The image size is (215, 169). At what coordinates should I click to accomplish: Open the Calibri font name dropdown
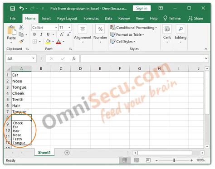pos(56,28)
